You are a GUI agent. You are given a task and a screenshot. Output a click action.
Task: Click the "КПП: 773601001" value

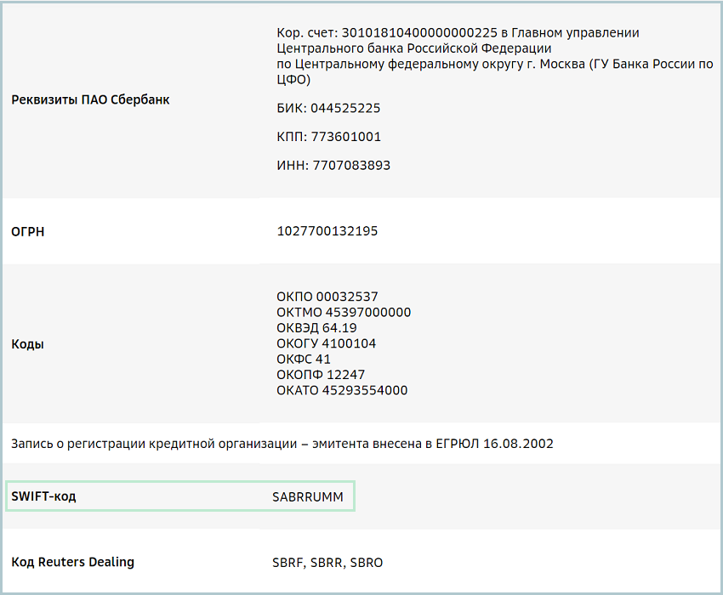click(329, 136)
